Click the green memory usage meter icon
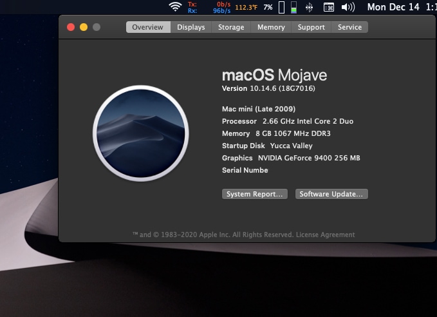437x317 pixels. pyautogui.click(x=293, y=7)
